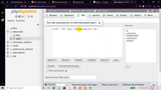The width and height of the screenshot is (161, 90).
Task: Open MySQL documentation page icon
Action: pyautogui.click(x=26, y=16)
